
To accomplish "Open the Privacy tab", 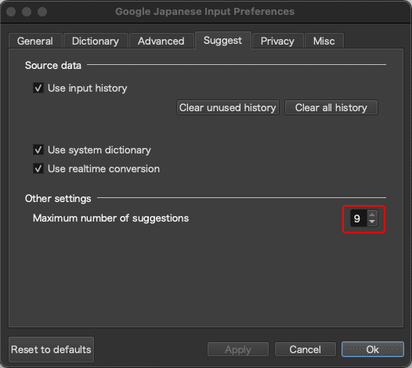I will point(277,41).
